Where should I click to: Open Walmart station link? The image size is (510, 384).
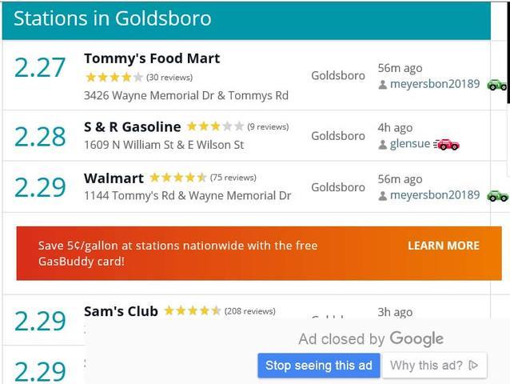pos(114,178)
